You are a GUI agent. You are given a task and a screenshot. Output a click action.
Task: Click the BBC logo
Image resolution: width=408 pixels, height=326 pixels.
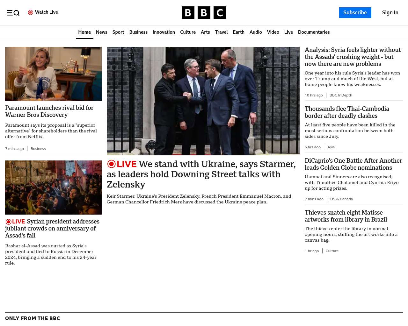tap(204, 13)
